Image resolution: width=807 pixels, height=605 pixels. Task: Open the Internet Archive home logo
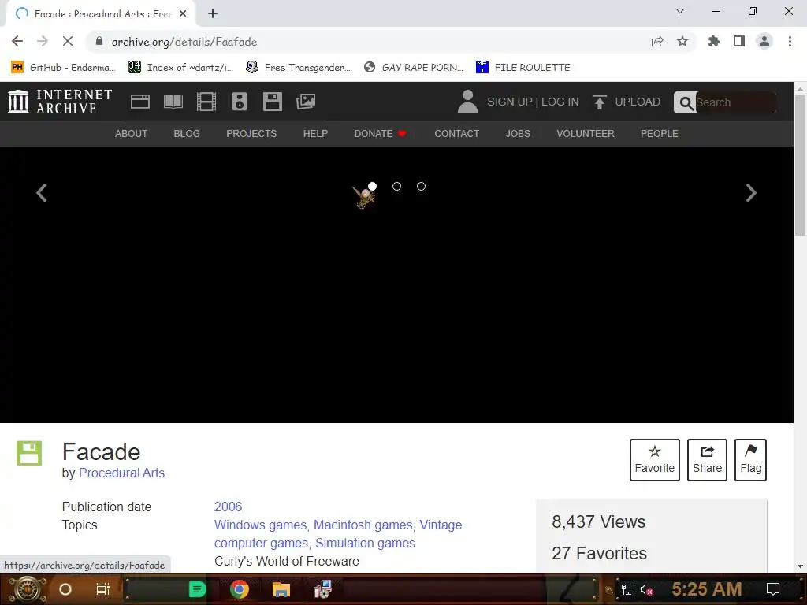(60, 102)
